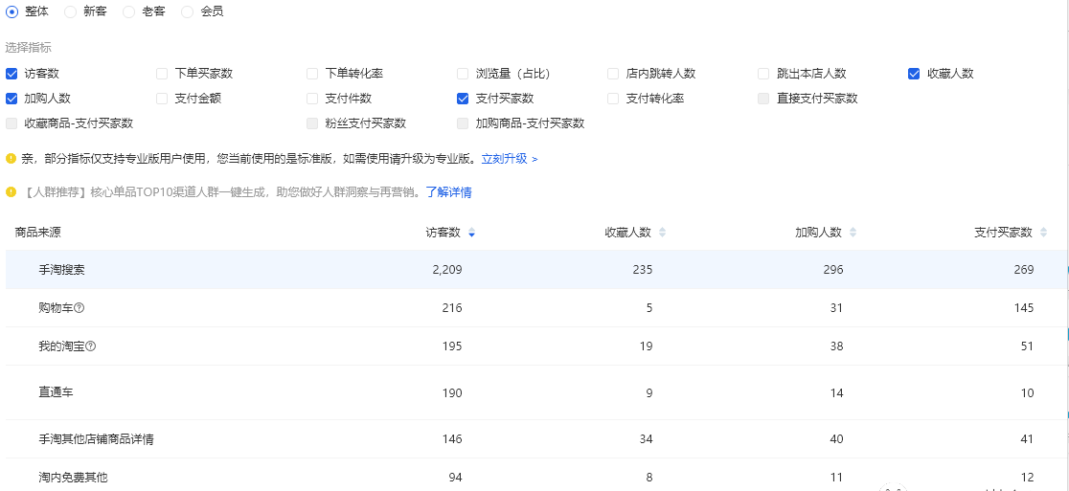Click 支付买家数 value 145 for 购物车
Screen dimensions: 1069x491
coord(1023,308)
